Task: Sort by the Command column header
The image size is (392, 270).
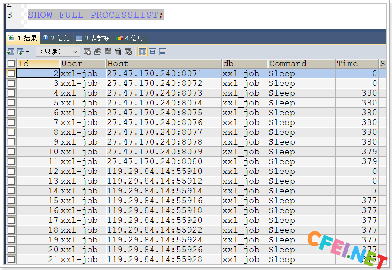Action: (301, 64)
